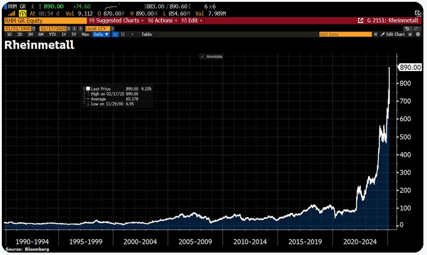
Task: Click the intraday sparkline mini chart
Action: 112,7
